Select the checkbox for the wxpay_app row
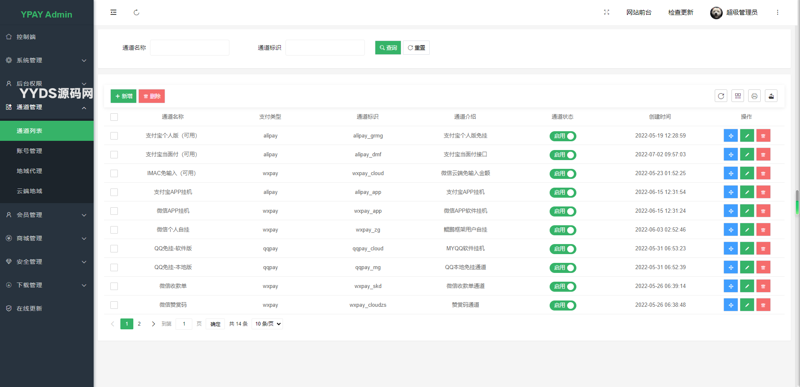 (114, 211)
